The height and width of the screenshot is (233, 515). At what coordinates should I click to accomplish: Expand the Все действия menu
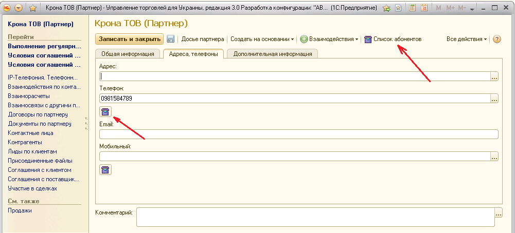click(467, 39)
